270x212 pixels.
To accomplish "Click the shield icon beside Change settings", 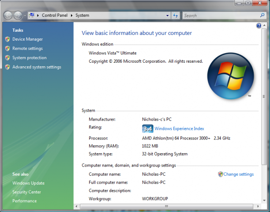I will (x=221, y=174).
